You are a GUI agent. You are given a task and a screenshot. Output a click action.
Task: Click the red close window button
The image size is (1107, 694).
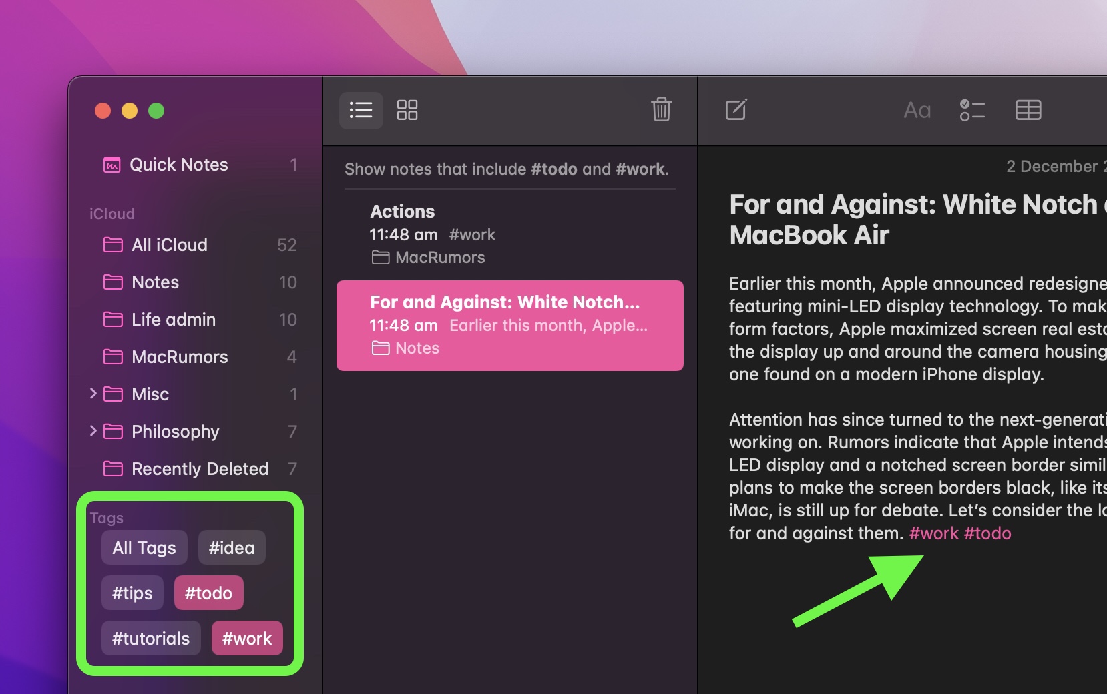pos(103,111)
